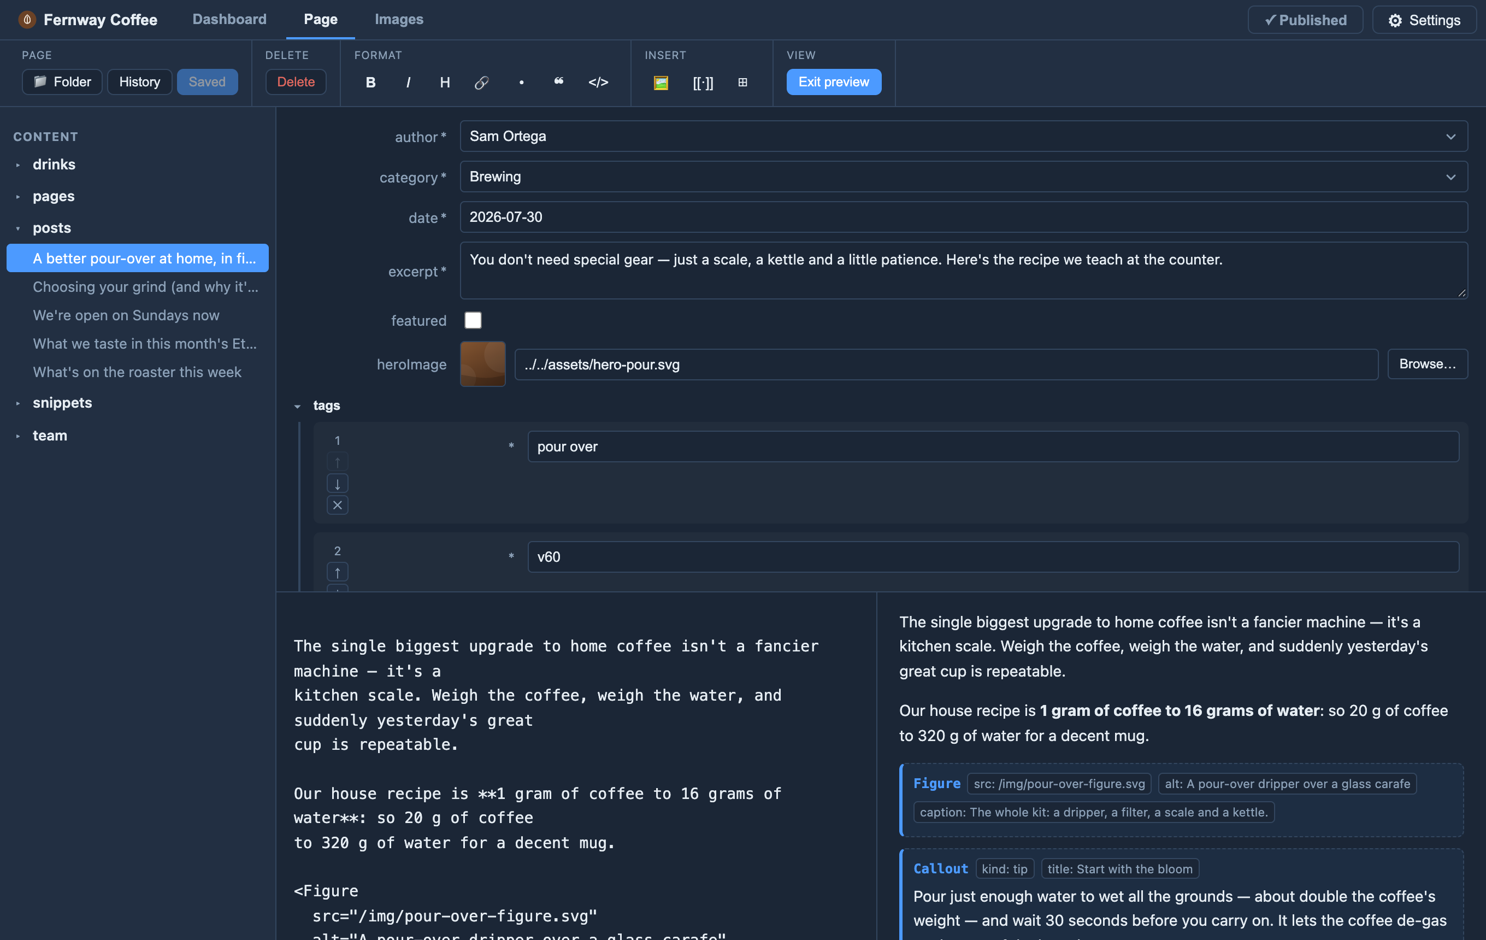Remove the 'pour over' tag
This screenshot has width=1486, height=940.
pyautogui.click(x=338, y=506)
